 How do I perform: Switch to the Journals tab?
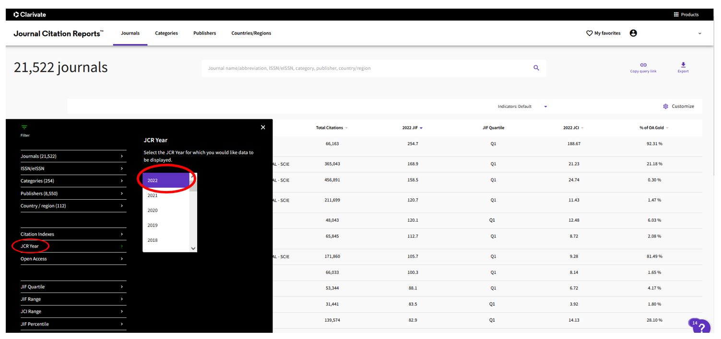[x=130, y=33]
